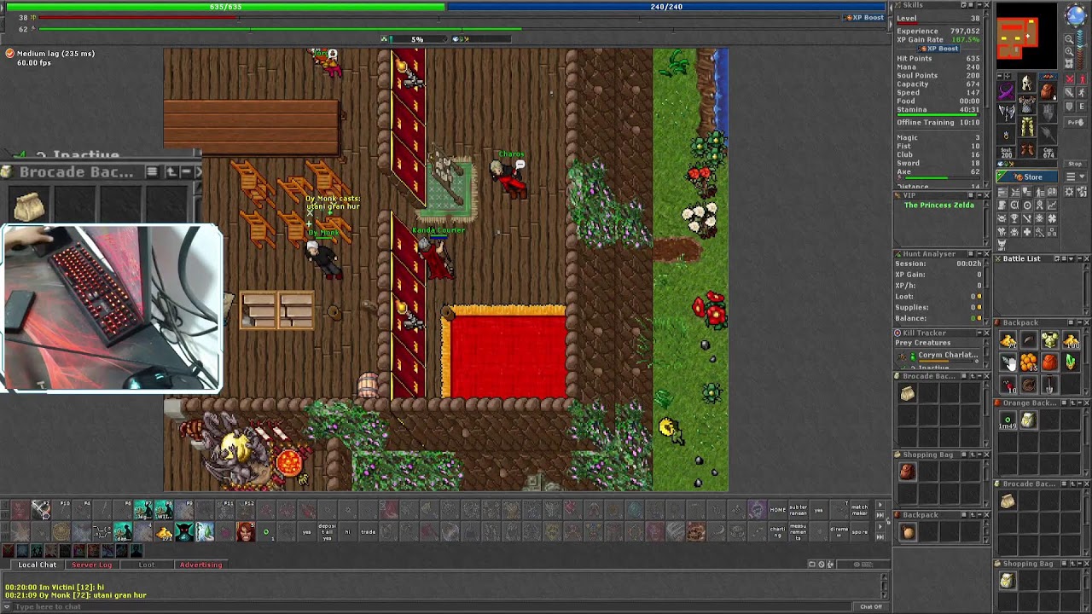Toggle expert mode E button
Screen dimensions: 1092x614
[x=1082, y=106]
